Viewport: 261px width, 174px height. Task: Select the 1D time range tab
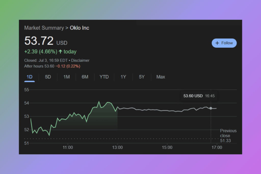[x=30, y=77]
